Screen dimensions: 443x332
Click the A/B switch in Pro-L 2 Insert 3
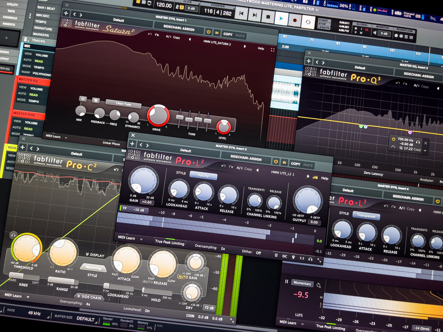click(x=239, y=168)
